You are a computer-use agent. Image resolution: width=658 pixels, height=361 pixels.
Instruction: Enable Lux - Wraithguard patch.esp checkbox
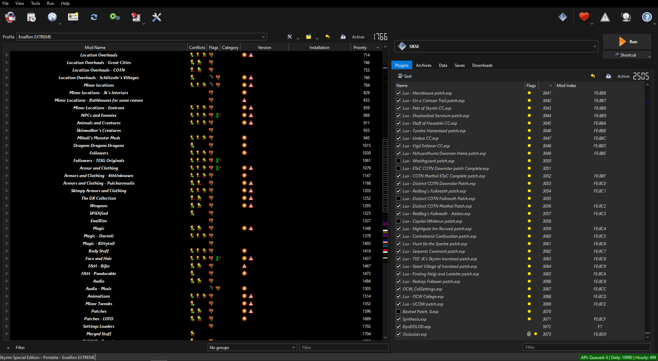click(x=399, y=161)
